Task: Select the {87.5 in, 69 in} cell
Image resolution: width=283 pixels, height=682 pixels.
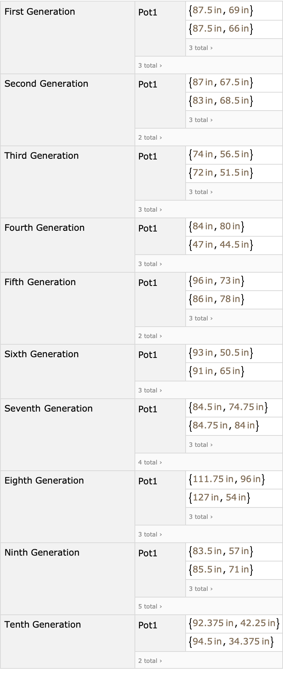Action: (221, 10)
